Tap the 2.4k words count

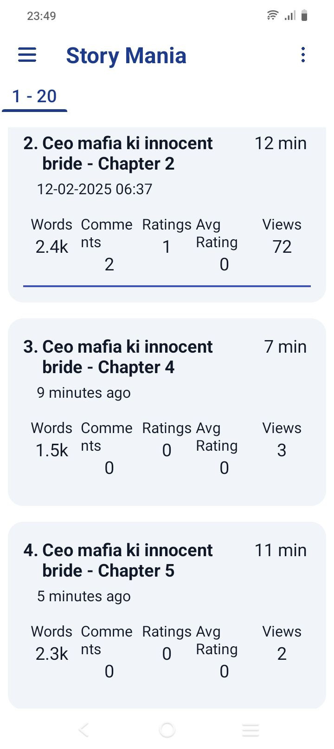(x=51, y=247)
